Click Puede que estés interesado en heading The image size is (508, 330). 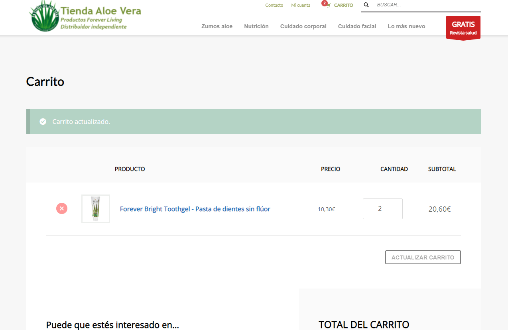[x=112, y=325]
